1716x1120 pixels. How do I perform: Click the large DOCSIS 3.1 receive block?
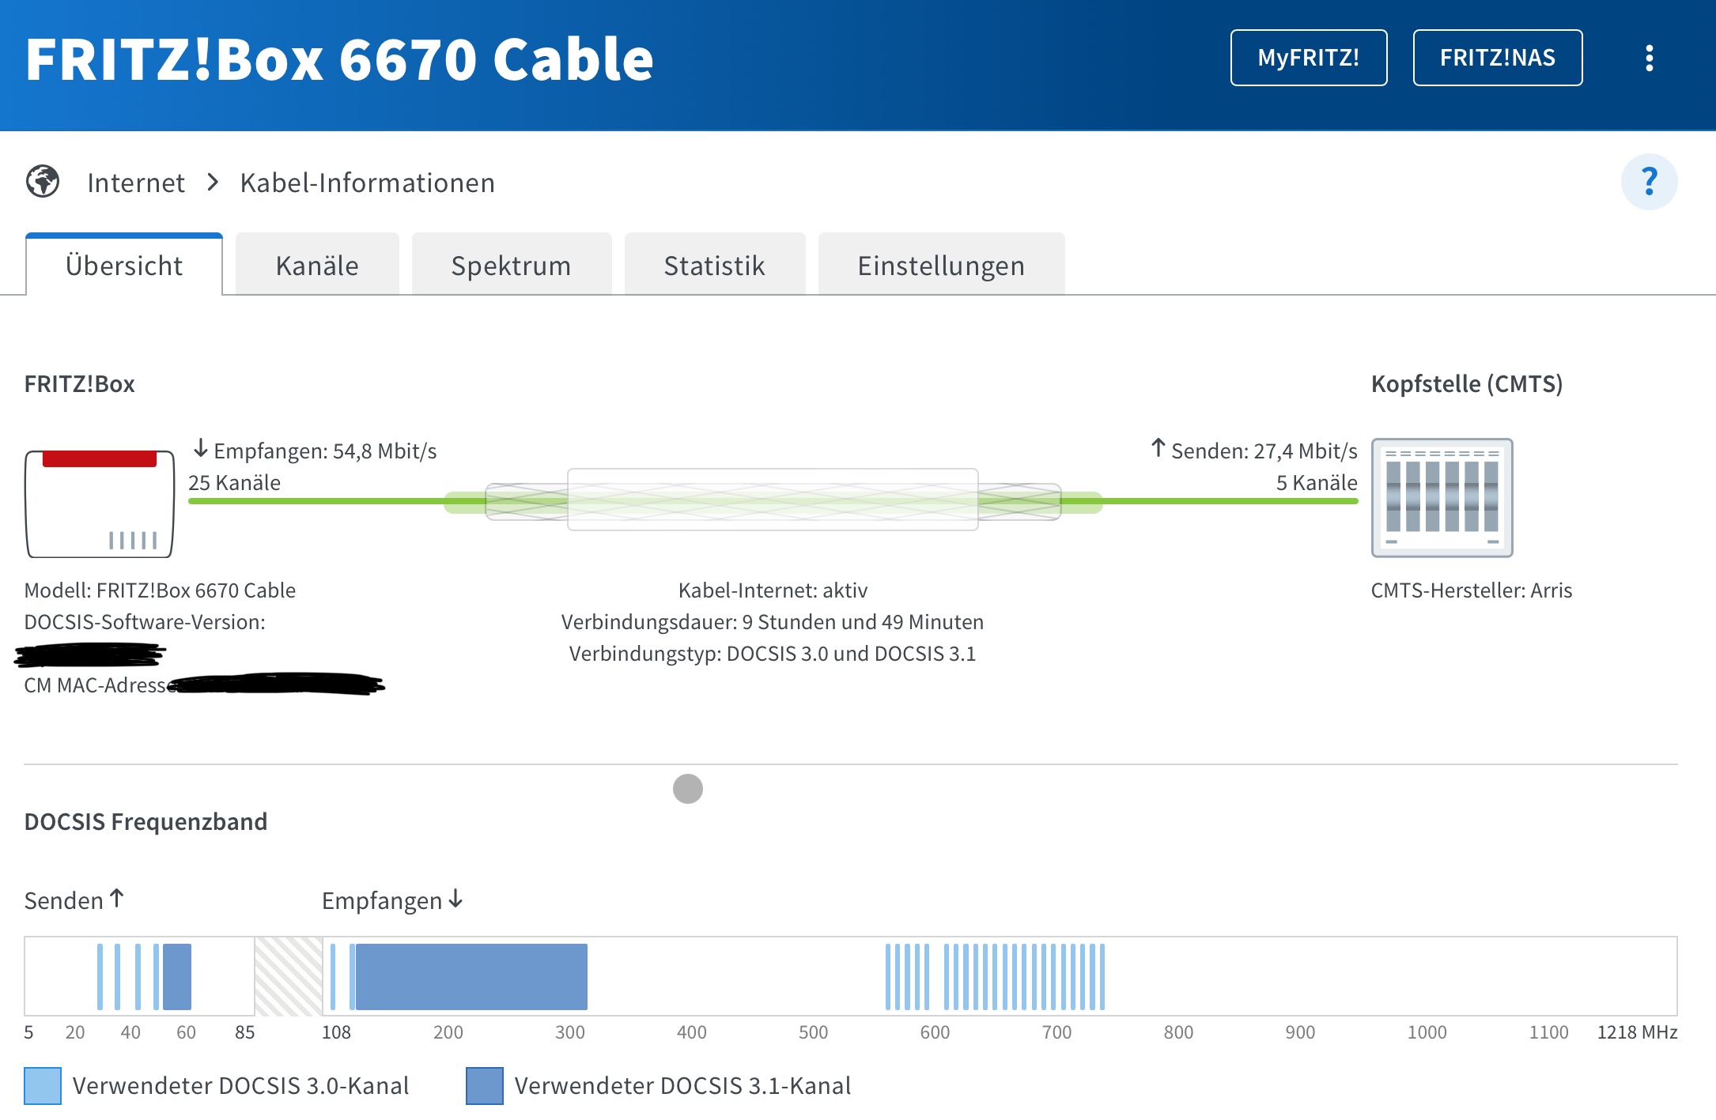pyautogui.click(x=471, y=976)
